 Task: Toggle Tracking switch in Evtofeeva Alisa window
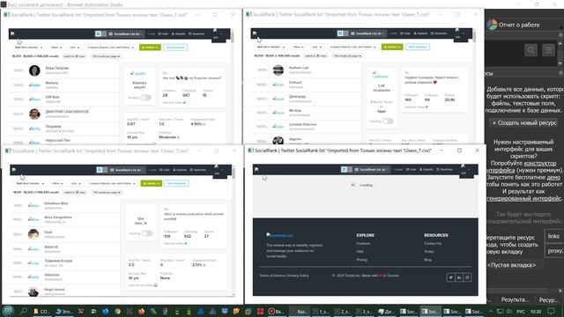(x=147, y=233)
